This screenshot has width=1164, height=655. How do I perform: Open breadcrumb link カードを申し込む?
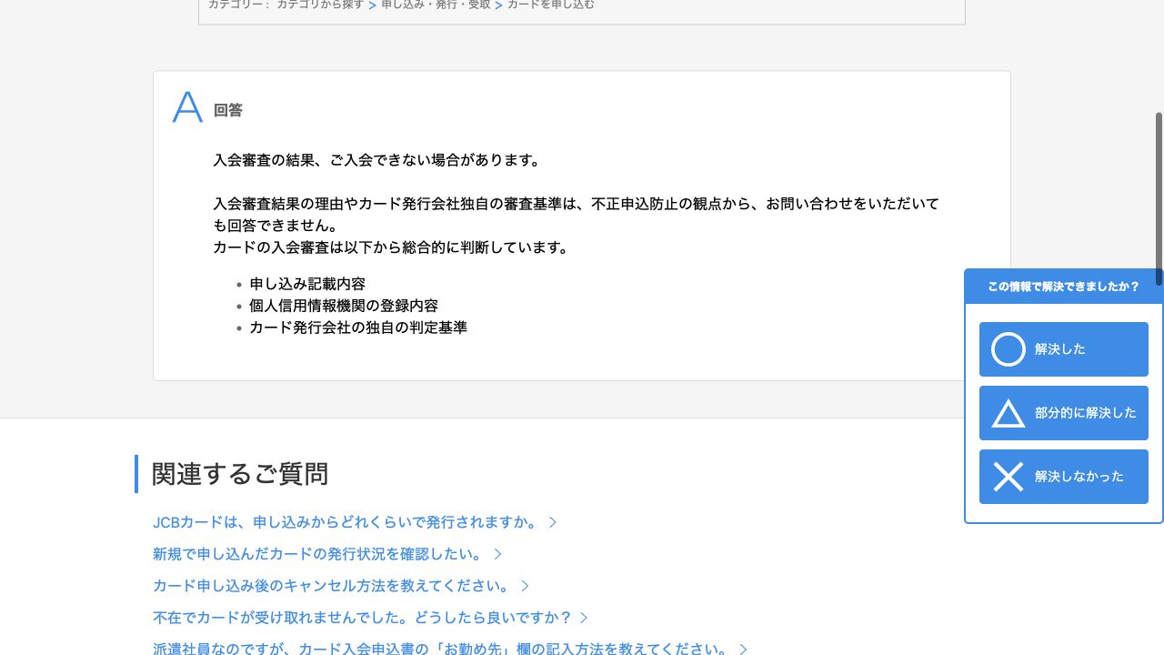(x=550, y=5)
